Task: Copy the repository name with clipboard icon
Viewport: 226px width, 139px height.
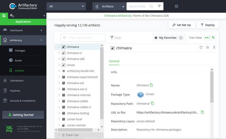Action: (151, 85)
